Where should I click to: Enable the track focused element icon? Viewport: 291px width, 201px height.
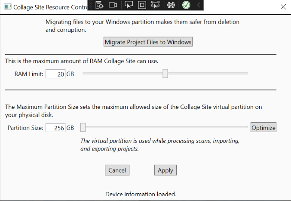tap(155, 5)
